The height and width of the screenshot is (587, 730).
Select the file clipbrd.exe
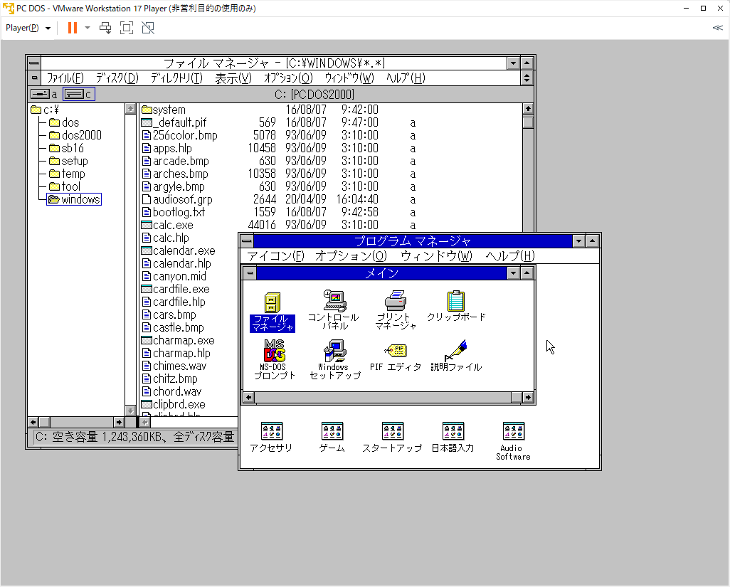[173, 404]
